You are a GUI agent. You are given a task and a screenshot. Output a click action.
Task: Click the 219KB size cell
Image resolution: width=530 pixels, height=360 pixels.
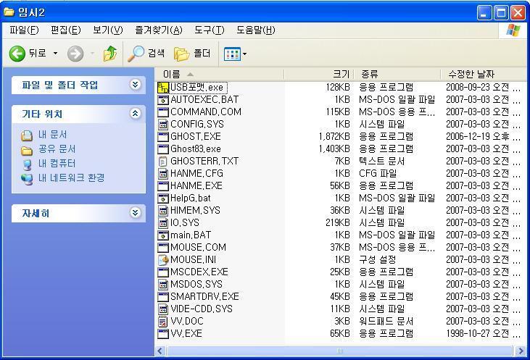(x=338, y=223)
